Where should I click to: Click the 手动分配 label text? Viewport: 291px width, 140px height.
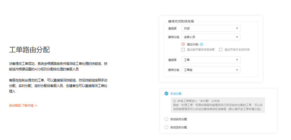[x=176, y=94]
